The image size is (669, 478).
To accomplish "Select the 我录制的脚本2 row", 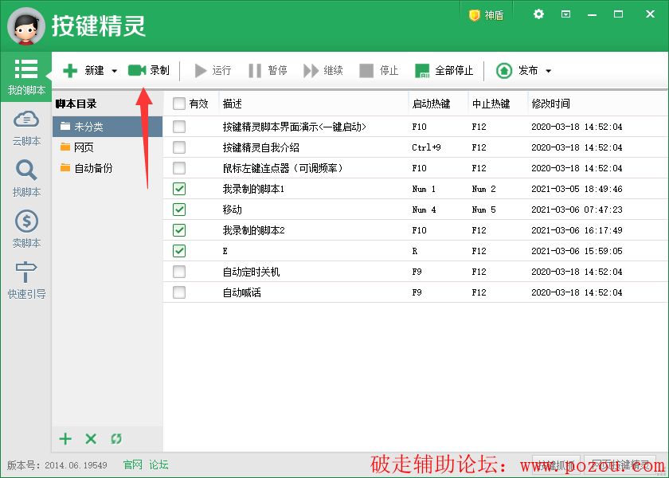I will (x=415, y=230).
